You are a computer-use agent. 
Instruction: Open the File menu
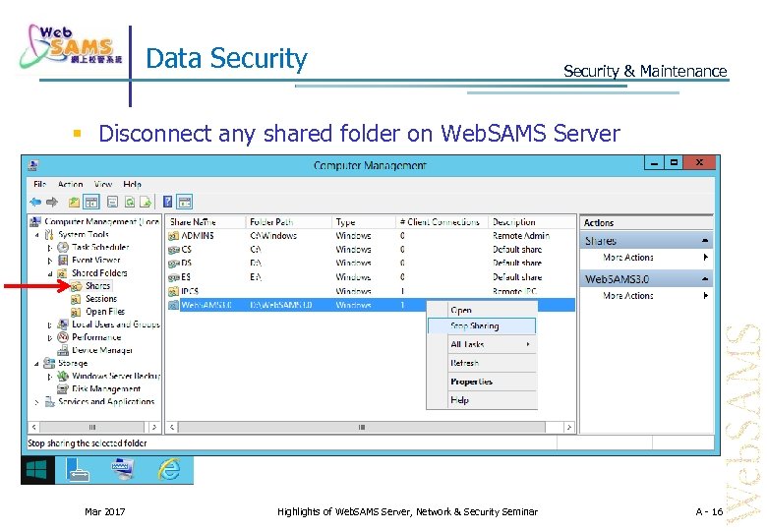[39, 184]
